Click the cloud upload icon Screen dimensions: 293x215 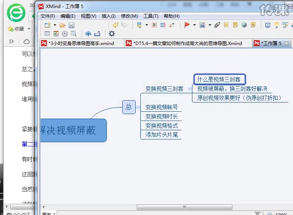(88, 34)
